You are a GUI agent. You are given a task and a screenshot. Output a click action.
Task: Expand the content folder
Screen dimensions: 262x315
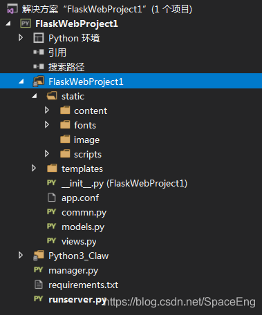[x=47, y=110]
